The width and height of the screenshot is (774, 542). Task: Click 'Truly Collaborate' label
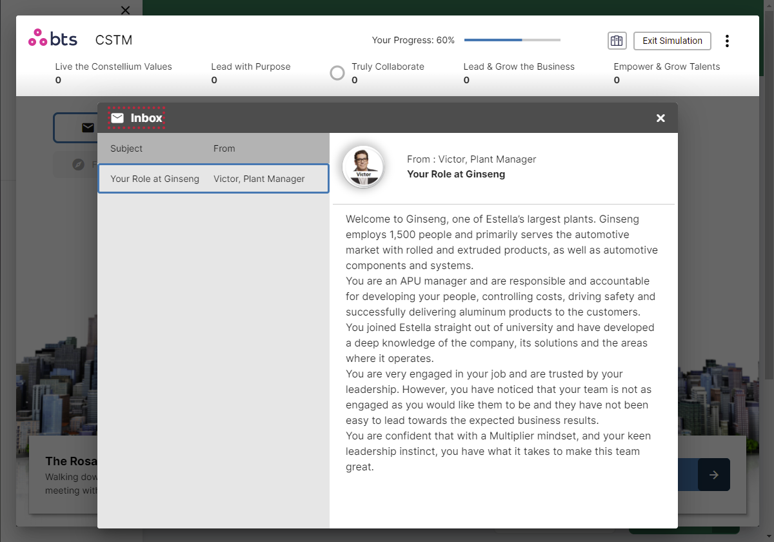pyautogui.click(x=388, y=66)
